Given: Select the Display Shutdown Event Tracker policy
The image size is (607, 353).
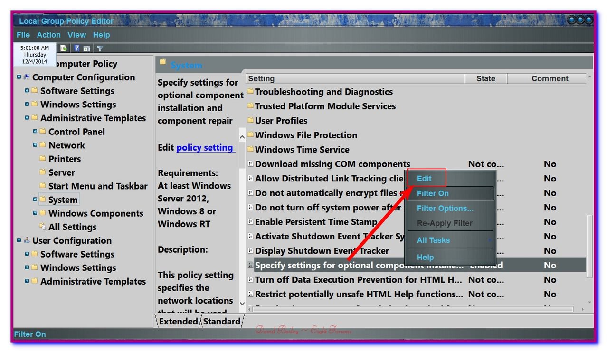Looking at the screenshot, I should (322, 251).
